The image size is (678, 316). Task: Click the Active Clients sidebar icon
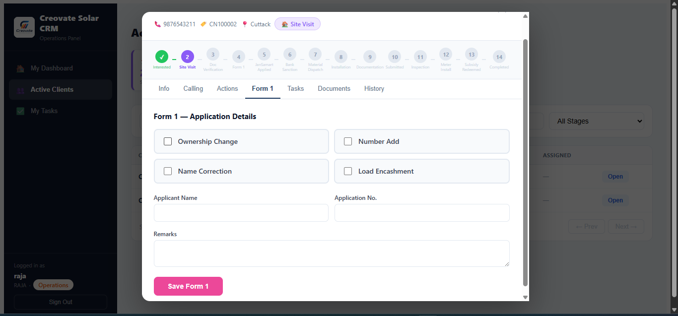click(20, 90)
